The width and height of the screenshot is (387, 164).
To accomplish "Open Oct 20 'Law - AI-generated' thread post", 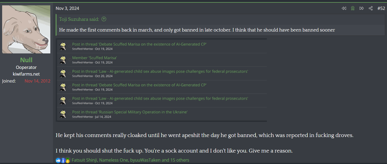I will click(160, 71).
